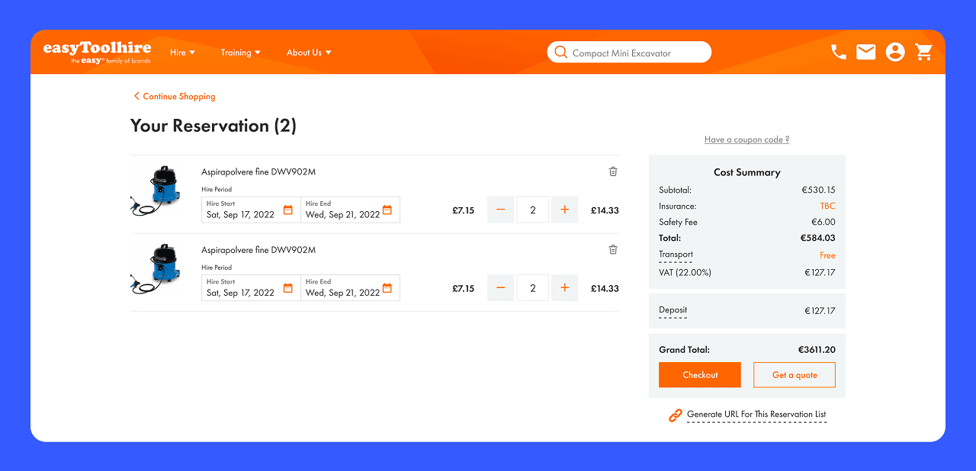Click the Have a coupon code link
This screenshot has height=471, width=976.
[746, 139]
